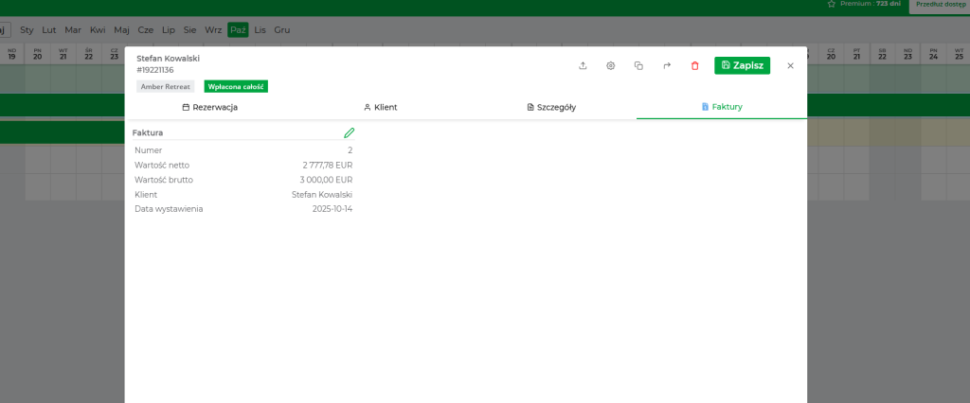The width and height of the screenshot is (970, 403).
Task: Choose month Gru in calendar bar
Action: 282,30
